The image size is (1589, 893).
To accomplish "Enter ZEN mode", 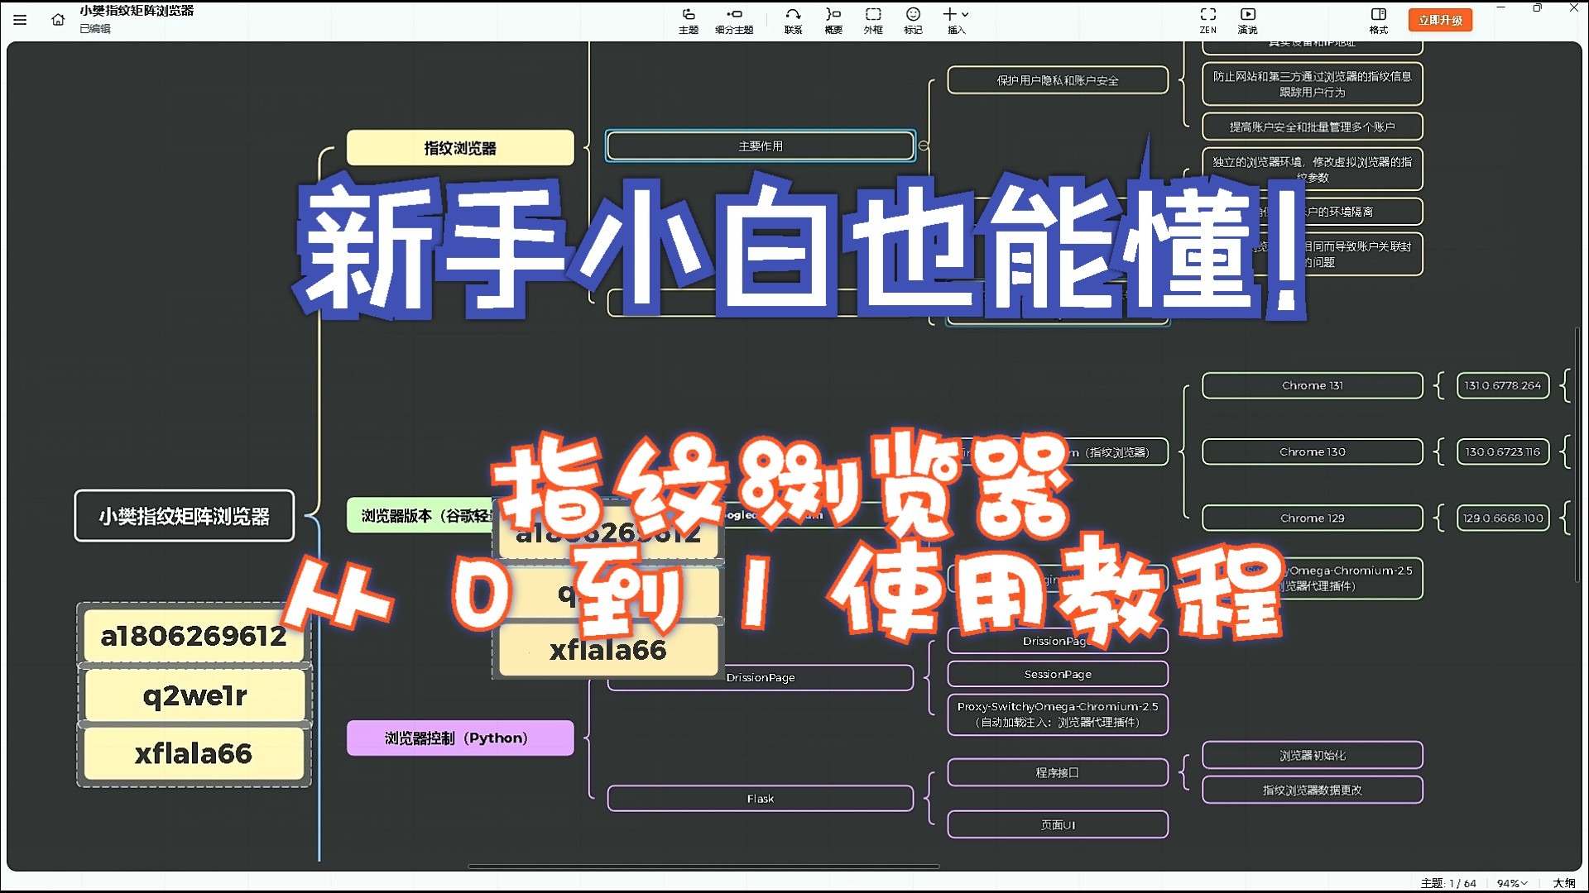I will (1208, 20).
